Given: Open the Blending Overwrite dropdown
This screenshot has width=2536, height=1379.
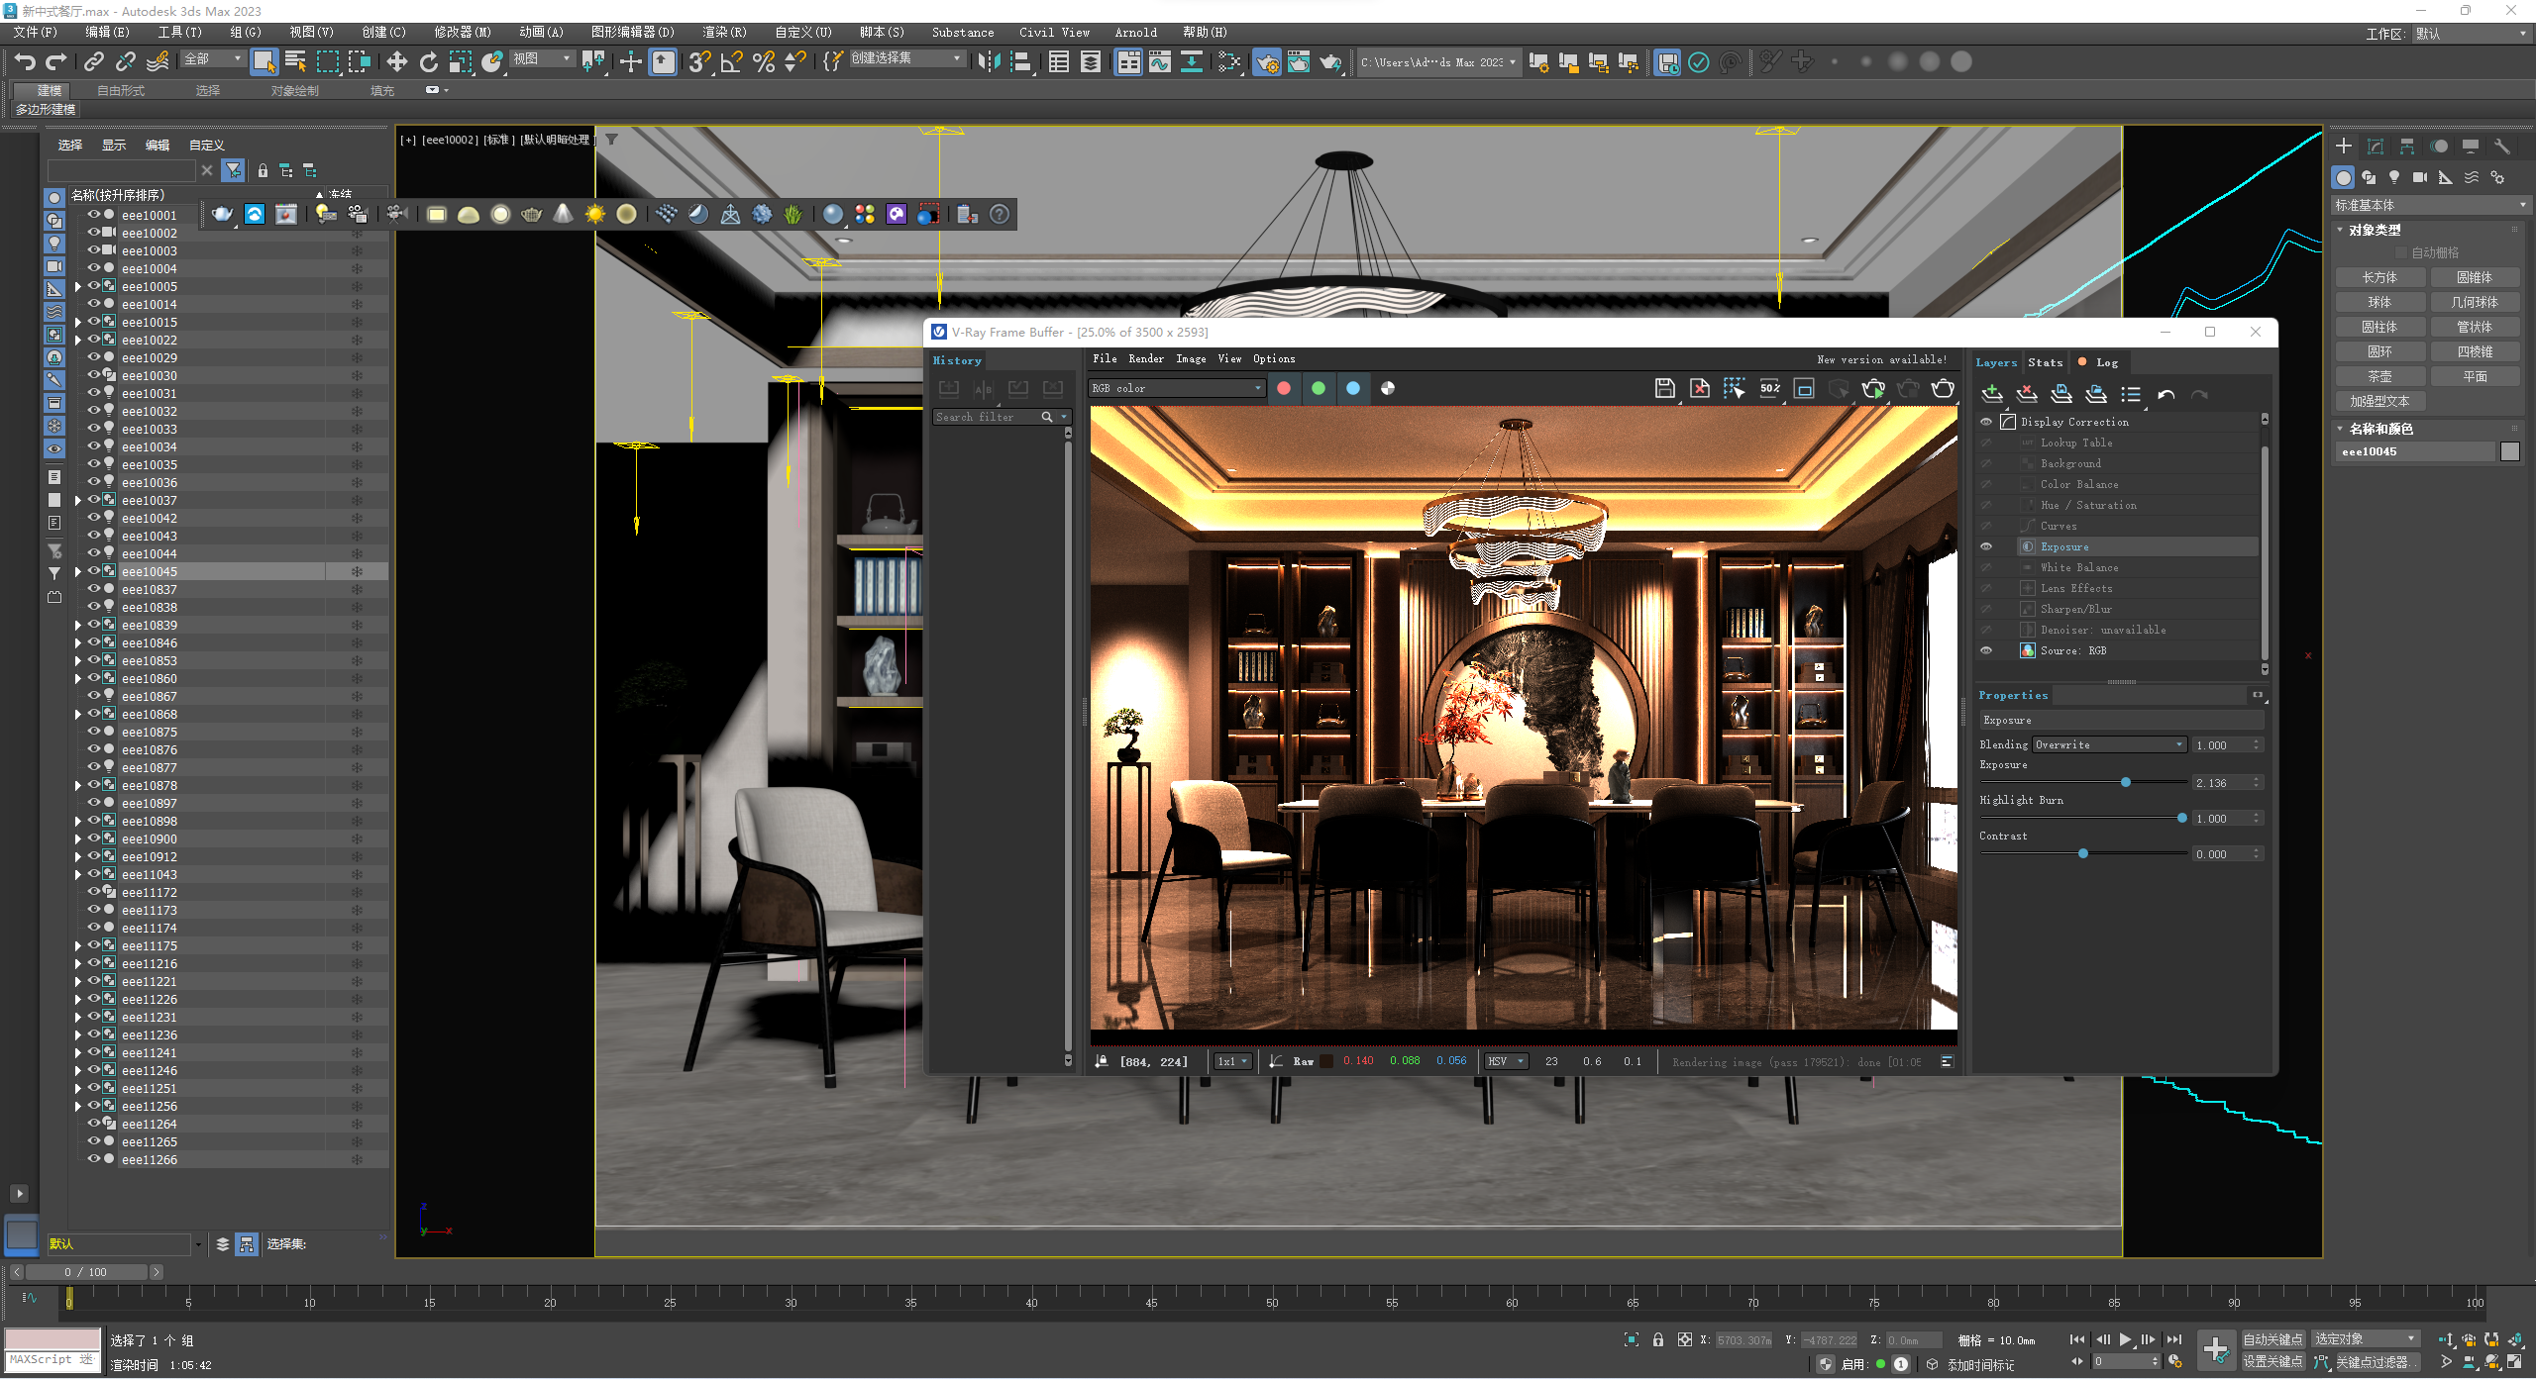Looking at the screenshot, I should coord(2109,744).
